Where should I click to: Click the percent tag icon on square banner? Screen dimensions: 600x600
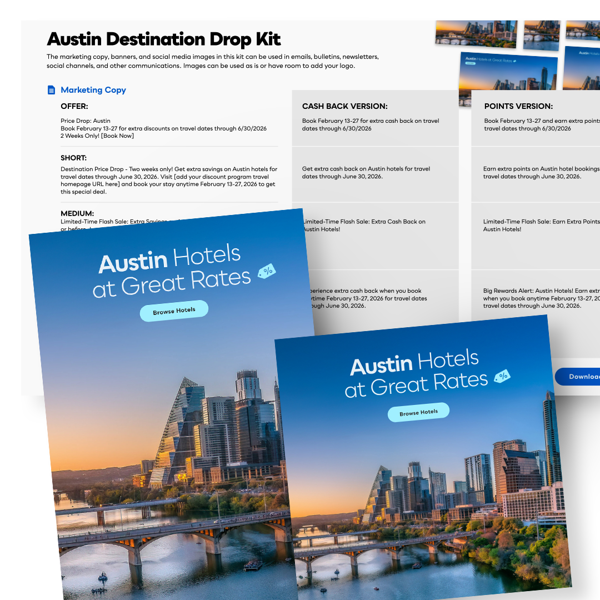[x=502, y=376]
